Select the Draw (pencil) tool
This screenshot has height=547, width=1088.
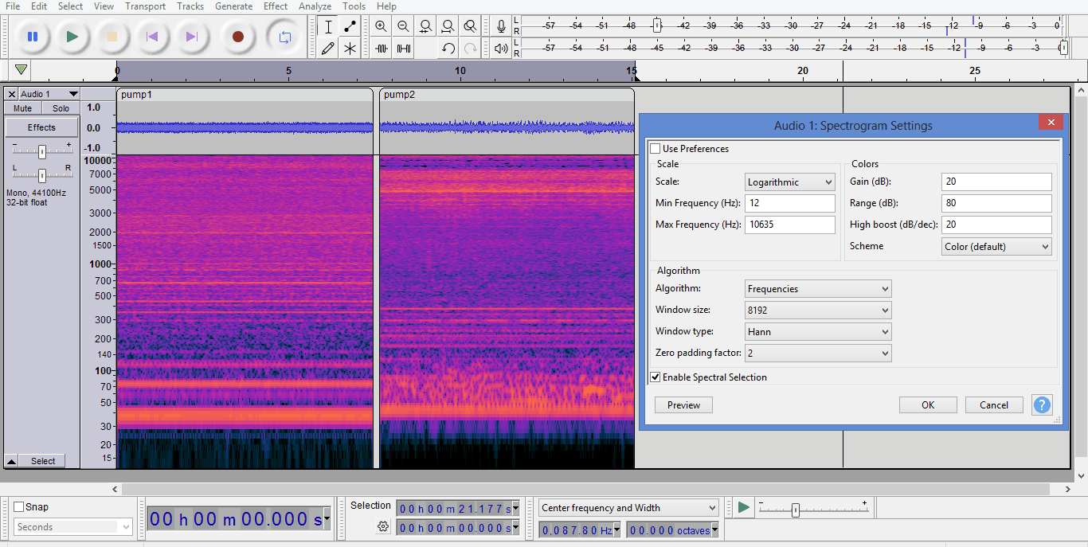(328, 49)
